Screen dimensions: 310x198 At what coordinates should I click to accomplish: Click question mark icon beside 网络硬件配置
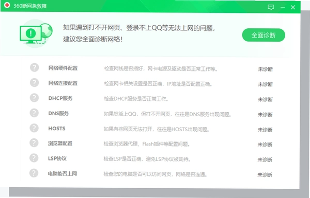(x=35, y=67)
